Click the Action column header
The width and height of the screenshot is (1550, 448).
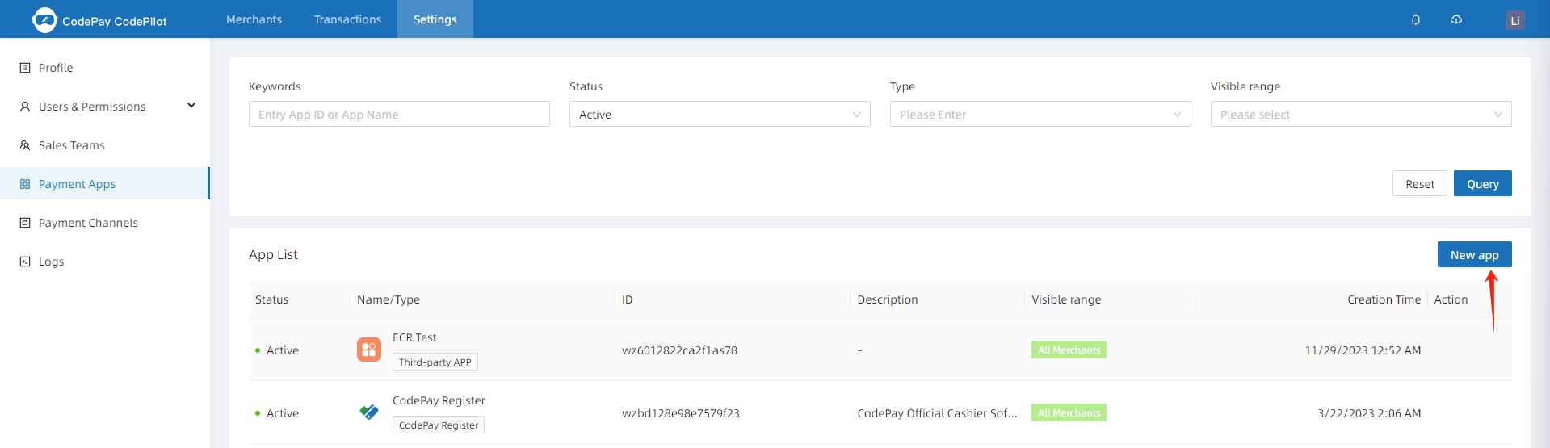pyautogui.click(x=1451, y=299)
